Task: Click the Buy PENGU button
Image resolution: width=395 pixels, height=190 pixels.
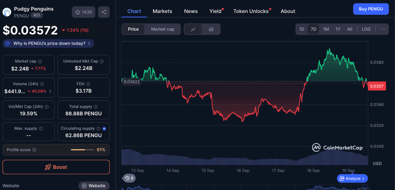Action: pyautogui.click(x=371, y=9)
